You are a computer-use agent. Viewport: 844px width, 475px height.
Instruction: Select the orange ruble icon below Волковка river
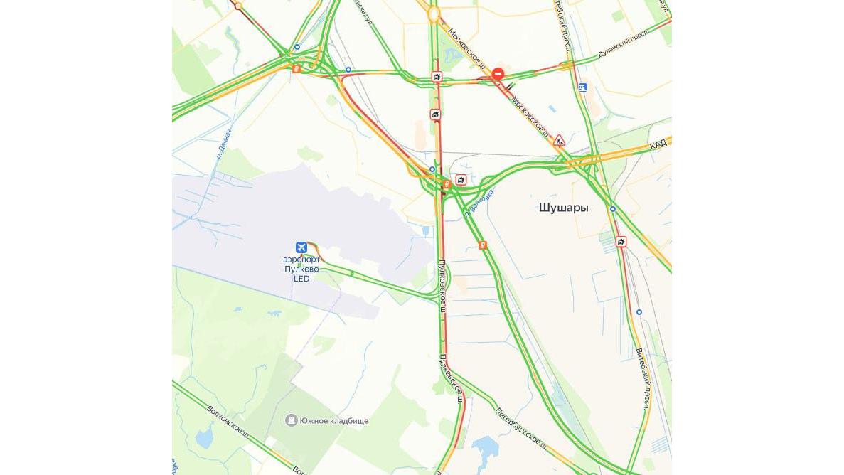[482, 245]
